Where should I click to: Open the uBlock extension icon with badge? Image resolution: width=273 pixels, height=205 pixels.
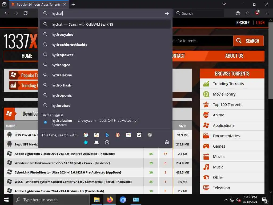[x=257, y=13]
